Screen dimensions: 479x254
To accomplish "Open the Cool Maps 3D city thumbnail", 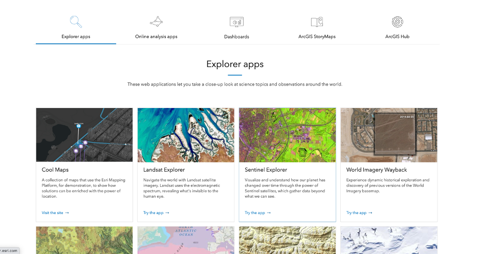I will [x=84, y=135].
